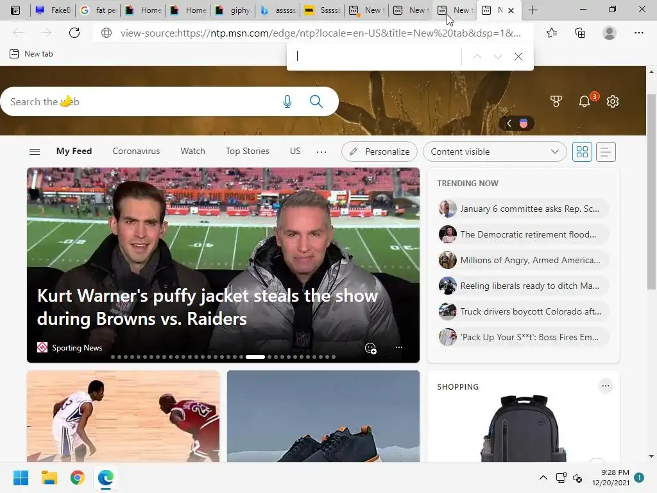Screen dimensions: 657x493
Task: Show more feed categories ellipsis
Action: (321, 152)
